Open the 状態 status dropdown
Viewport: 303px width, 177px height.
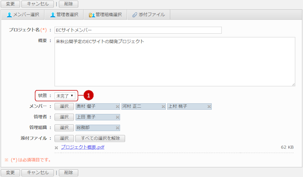point(64,95)
